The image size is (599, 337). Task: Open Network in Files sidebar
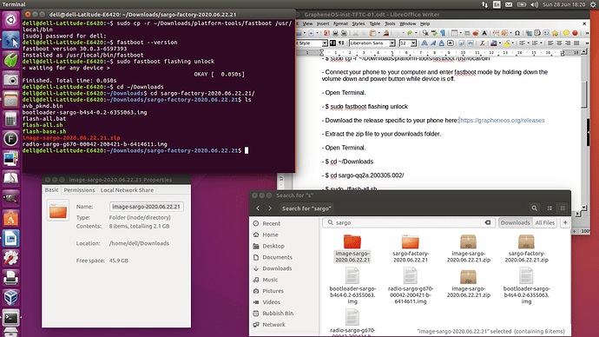click(x=273, y=324)
